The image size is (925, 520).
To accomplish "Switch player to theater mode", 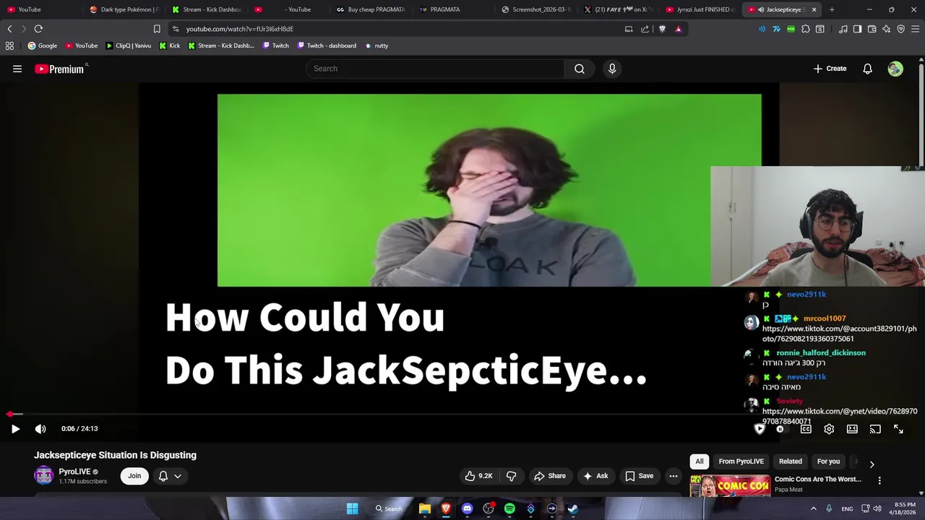I will (x=852, y=429).
